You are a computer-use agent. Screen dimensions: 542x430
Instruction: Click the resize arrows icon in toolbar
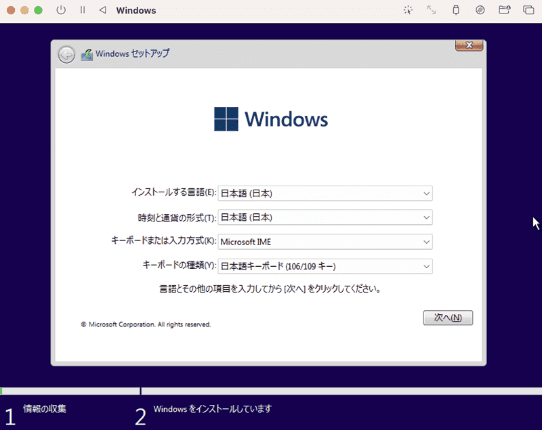point(432,10)
